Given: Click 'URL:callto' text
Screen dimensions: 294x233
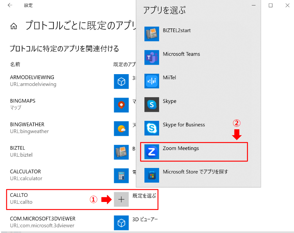Looking at the screenshot, I should [x=21, y=202].
